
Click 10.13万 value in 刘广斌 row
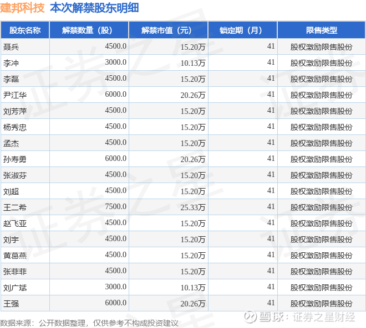coord(193,288)
